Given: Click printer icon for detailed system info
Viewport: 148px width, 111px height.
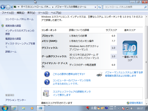Looking at the screenshot, I should [x=99, y=74].
